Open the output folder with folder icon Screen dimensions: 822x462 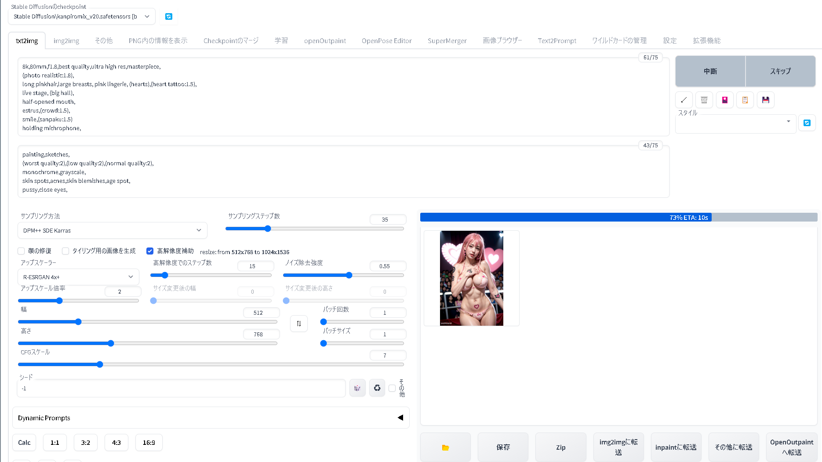(445, 447)
